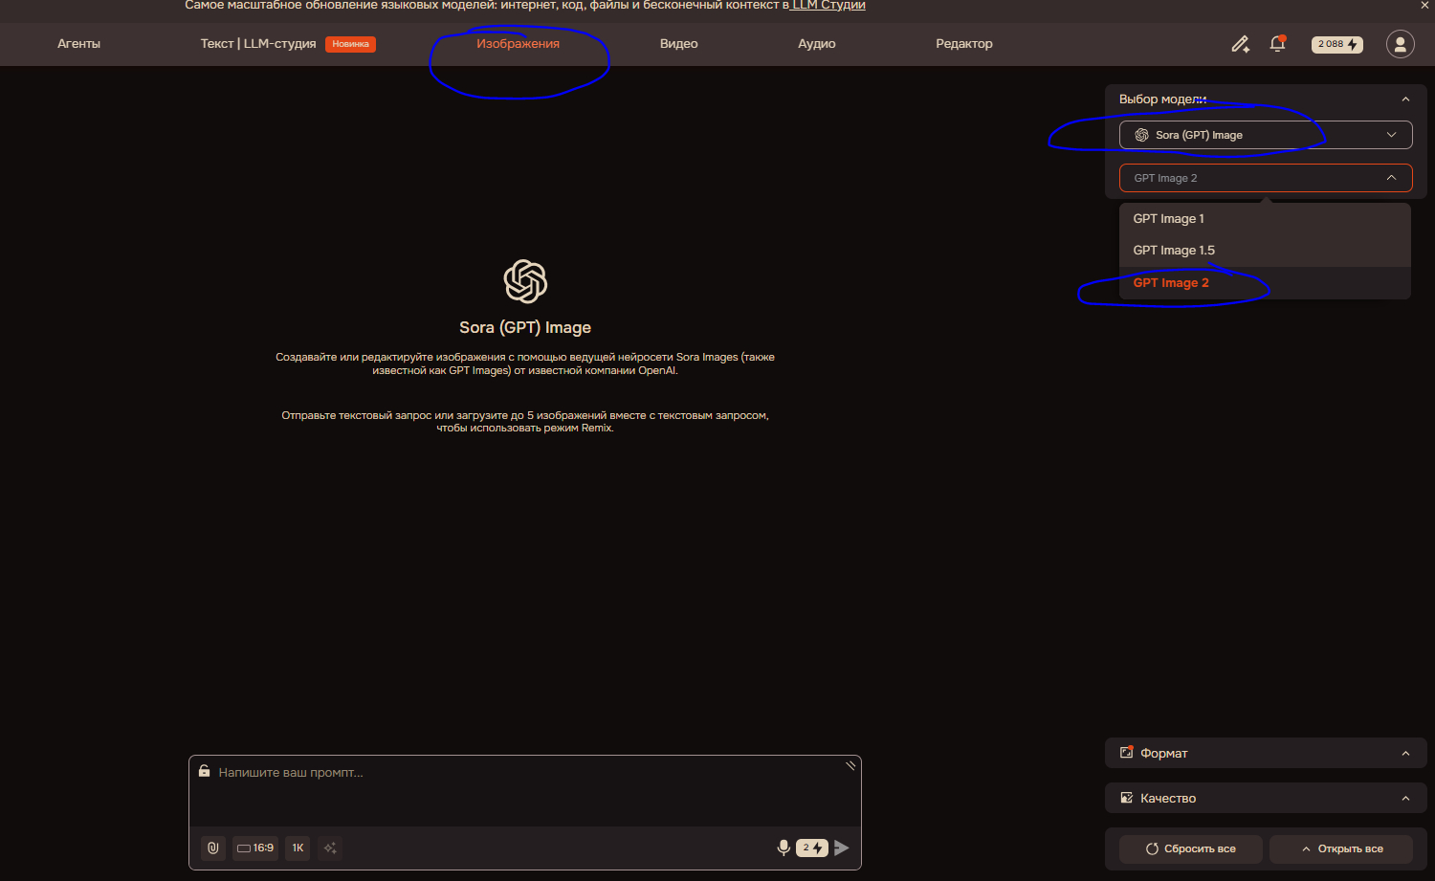Click the large OpenAI logo above Sora title

click(x=525, y=281)
